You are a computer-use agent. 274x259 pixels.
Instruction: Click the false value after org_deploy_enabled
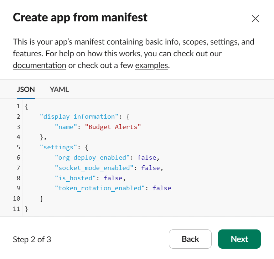pyautogui.click(x=147, y=157)
